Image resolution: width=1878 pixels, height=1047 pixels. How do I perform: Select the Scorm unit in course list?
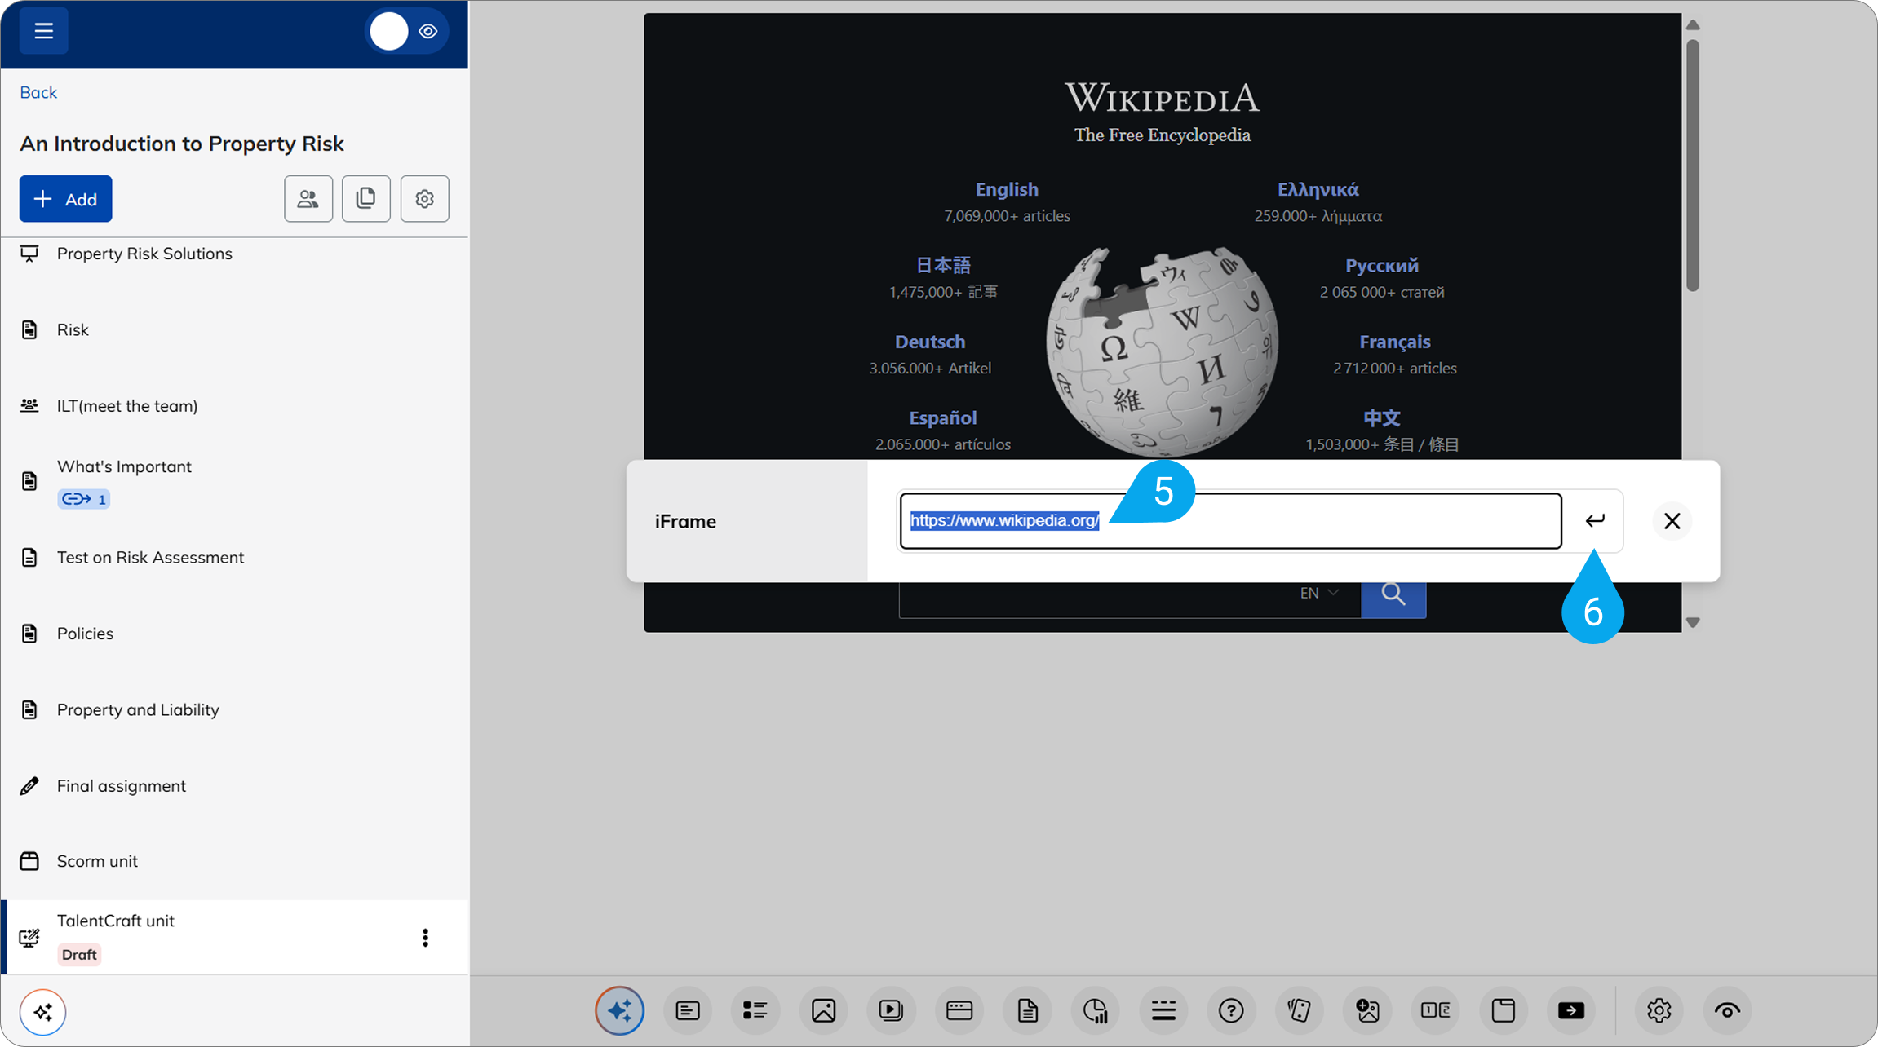(x=97, y=861)
